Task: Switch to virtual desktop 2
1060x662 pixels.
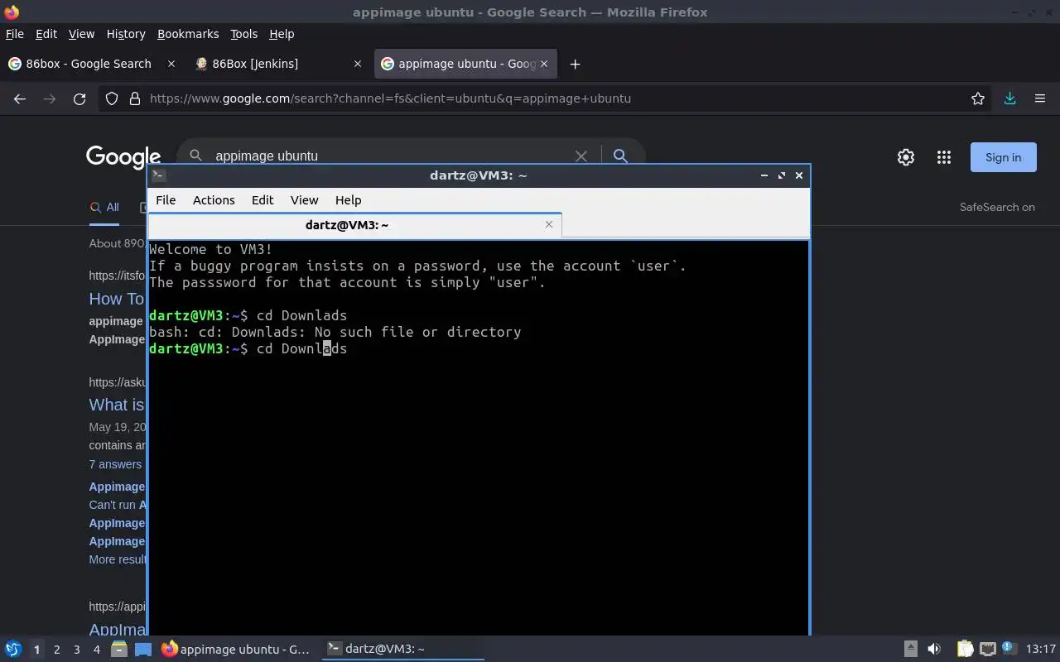Action: (x=56, y=650)
